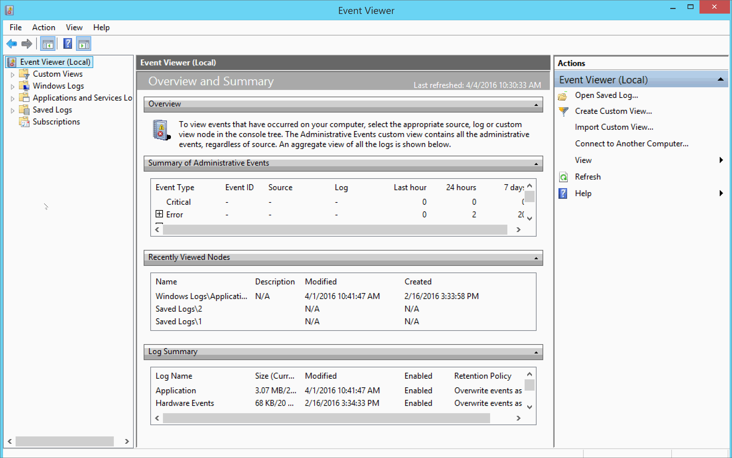Image resolution: width=732 pixels, height=458 pixels.
Task: Open the Action menu
Action: click(43, 28)
